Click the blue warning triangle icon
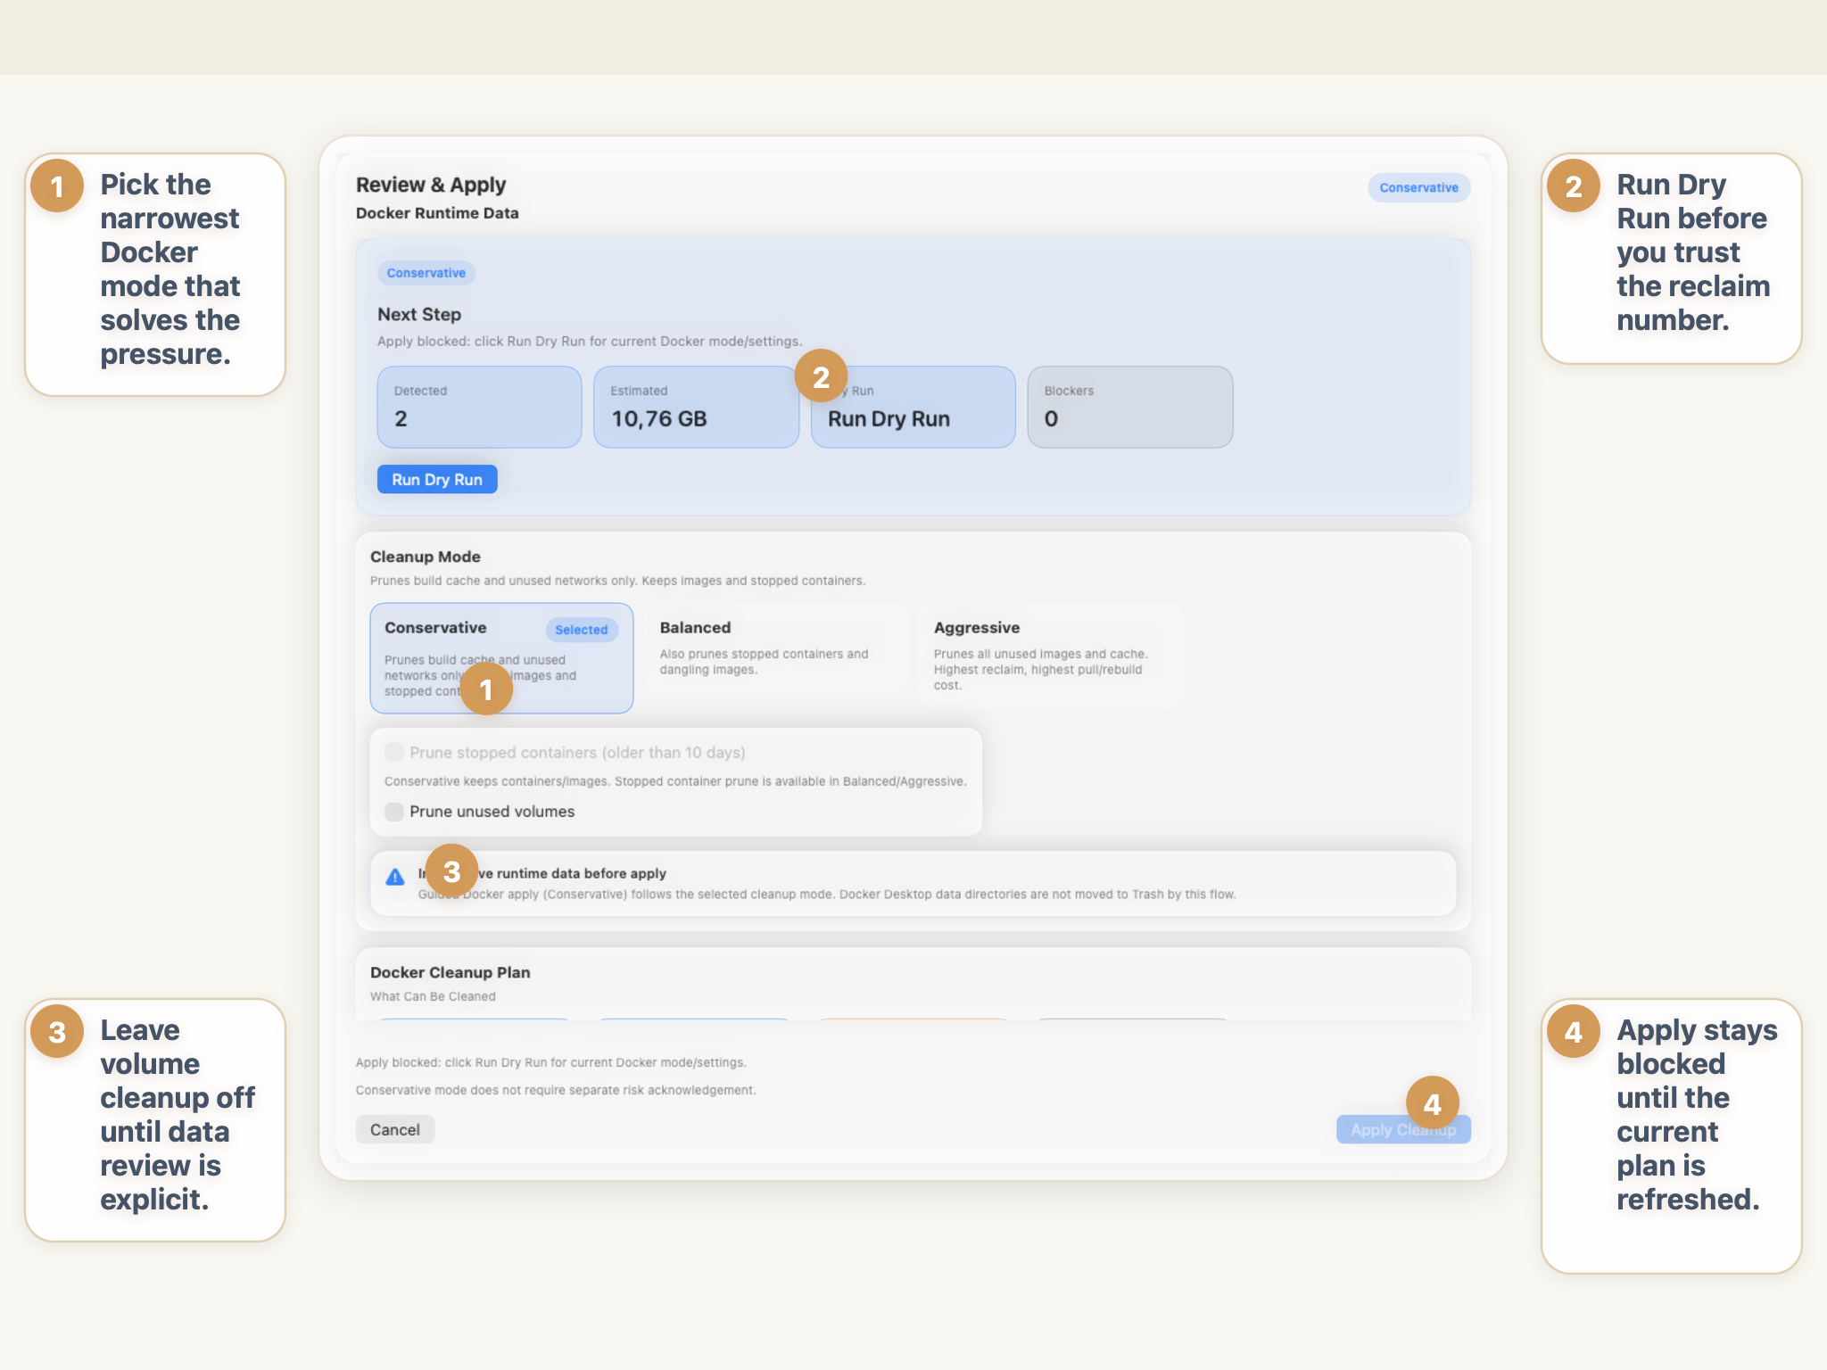The width and height of the screenshot is (1827, 1370). pos(395,877)
